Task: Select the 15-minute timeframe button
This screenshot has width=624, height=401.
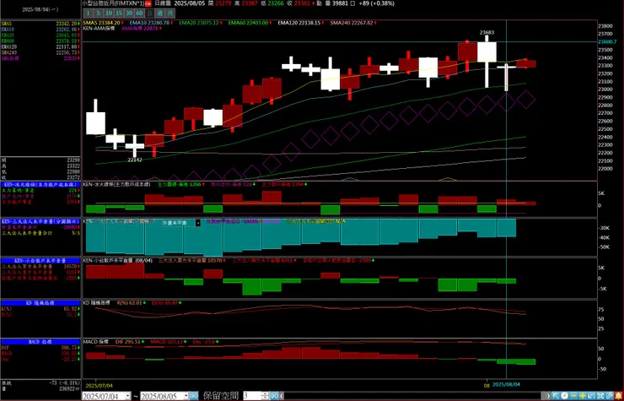Action: (x=119, y=14)
